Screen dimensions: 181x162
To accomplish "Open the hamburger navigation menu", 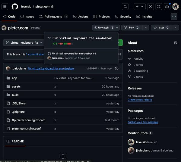I will coord(5,7).
